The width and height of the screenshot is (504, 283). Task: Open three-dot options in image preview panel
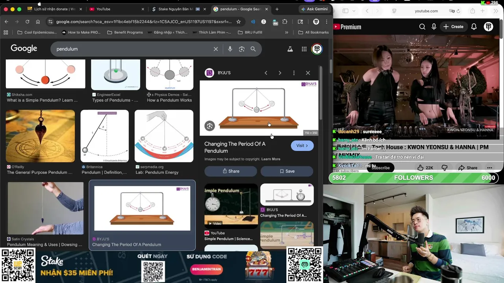tap(294, 73)
